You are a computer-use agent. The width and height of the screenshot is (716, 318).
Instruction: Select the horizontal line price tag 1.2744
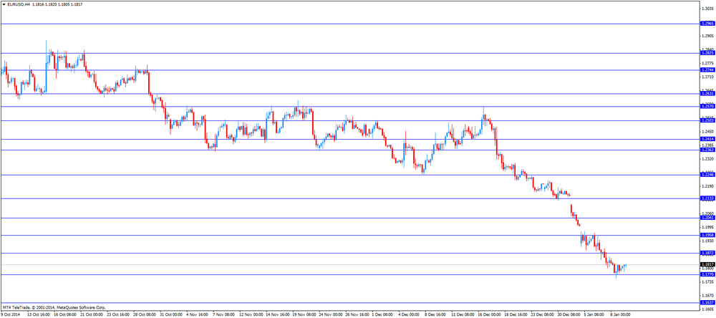pyautogui.click(x=707, y=70)
